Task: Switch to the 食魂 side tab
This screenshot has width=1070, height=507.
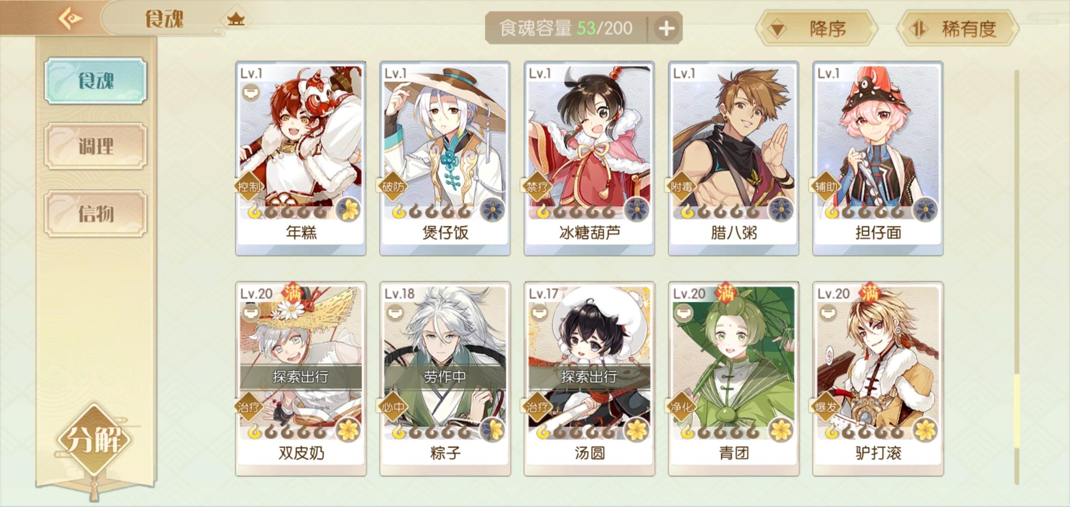Action: (x=96, y=81)
